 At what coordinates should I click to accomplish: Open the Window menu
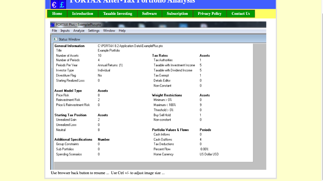[x=109, y=31]
